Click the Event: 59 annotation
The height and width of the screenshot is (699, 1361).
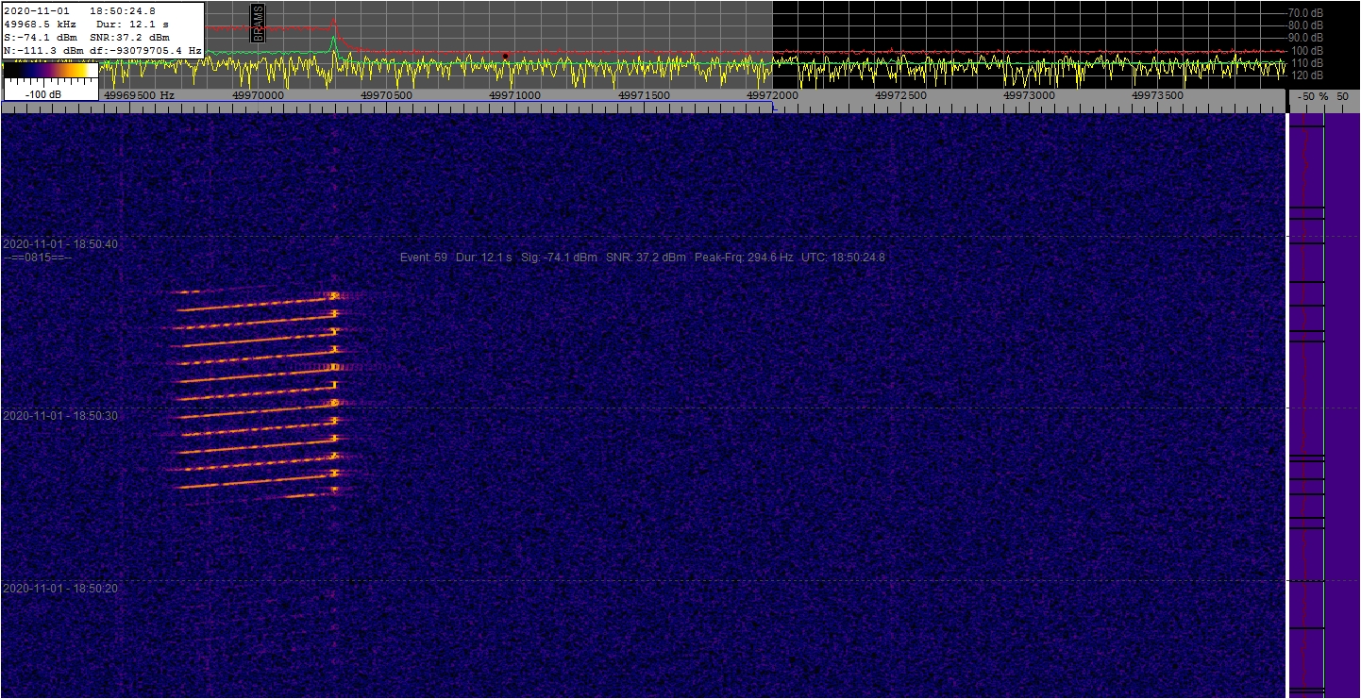point(424,257)
